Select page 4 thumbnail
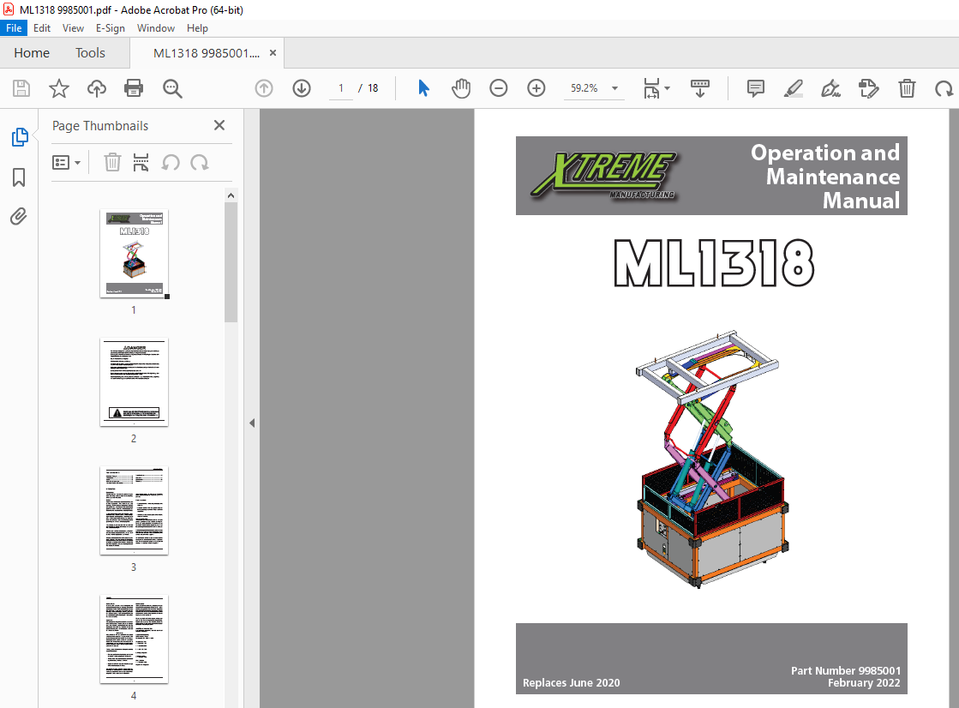 (x=134, y=639)
